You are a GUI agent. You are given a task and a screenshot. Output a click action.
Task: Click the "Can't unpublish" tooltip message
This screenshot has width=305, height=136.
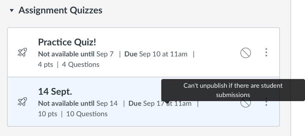233,90
